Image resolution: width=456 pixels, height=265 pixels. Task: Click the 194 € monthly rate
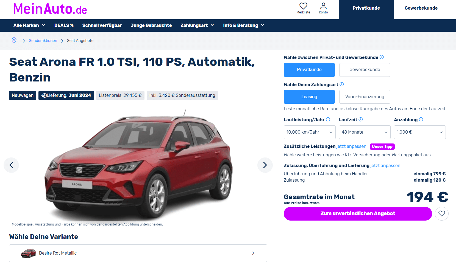427,197
